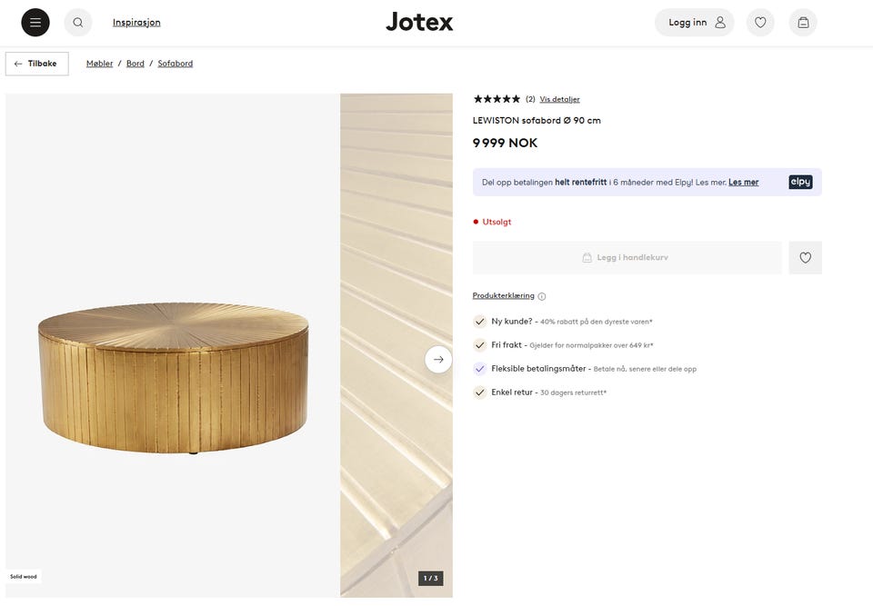Navigate to Bord breadcrumb
Image resolution: width=873 pixels, height=606 pixels.
point(135,64)
